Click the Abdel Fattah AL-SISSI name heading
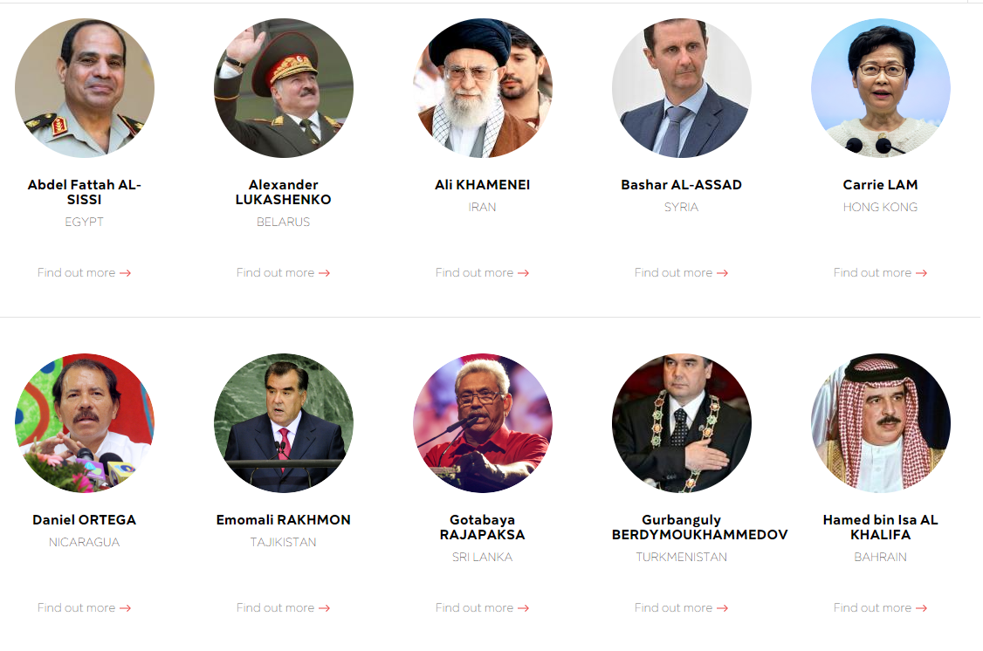Screen dimensions: 983x651 (84, 192)
